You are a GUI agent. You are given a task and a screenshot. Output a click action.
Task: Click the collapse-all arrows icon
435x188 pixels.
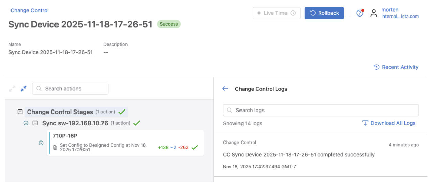pos(23,89)
